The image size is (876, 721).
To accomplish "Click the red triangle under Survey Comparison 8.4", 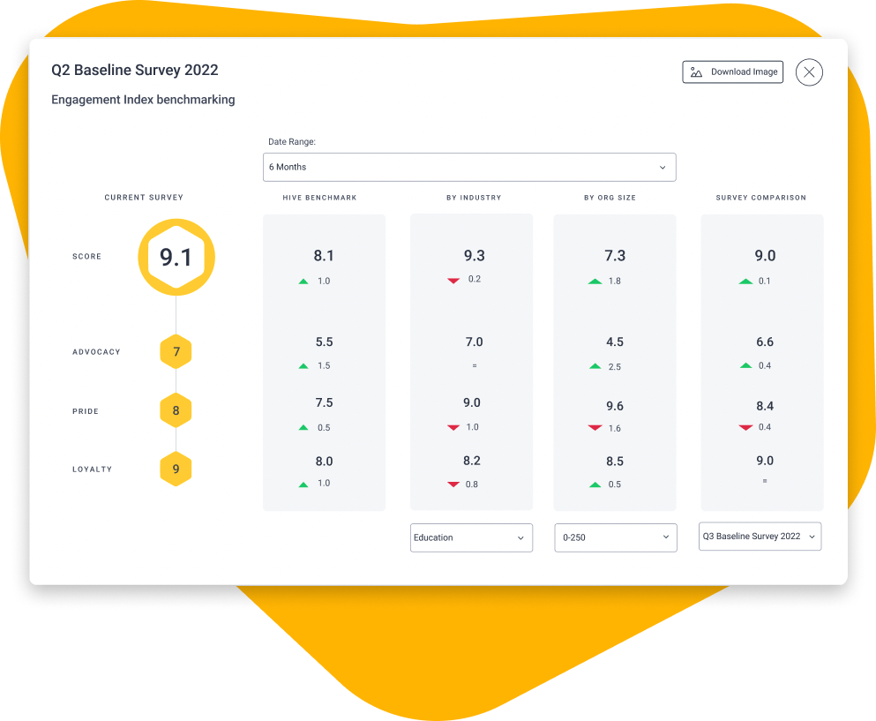I will pyautogui.click(x=745, y=427).
